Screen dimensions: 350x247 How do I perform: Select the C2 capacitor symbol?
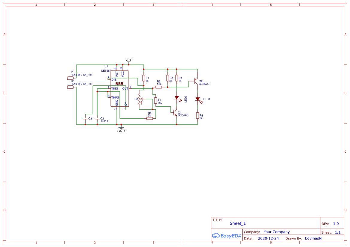97,119
